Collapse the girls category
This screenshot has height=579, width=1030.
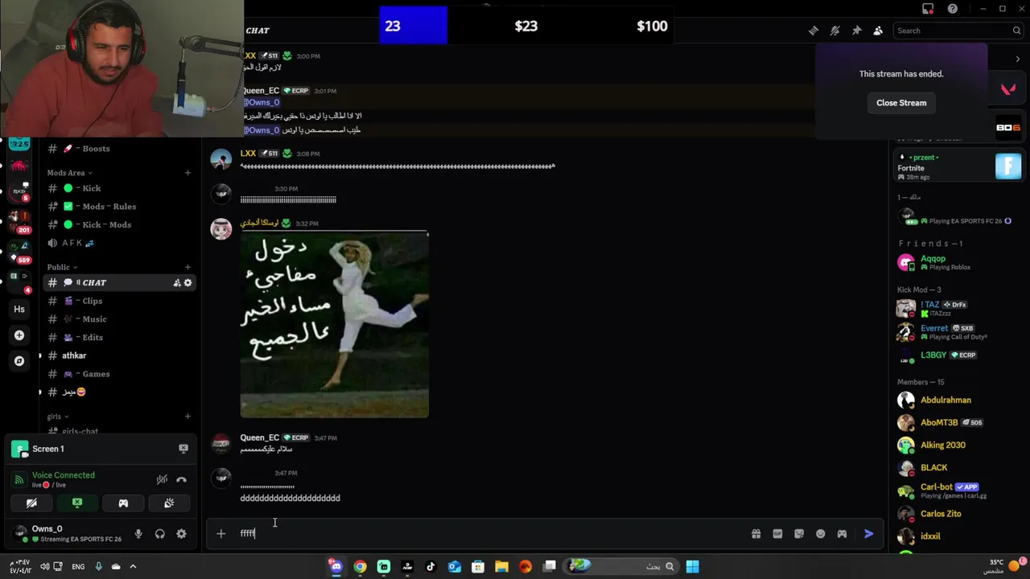point(57,417)
